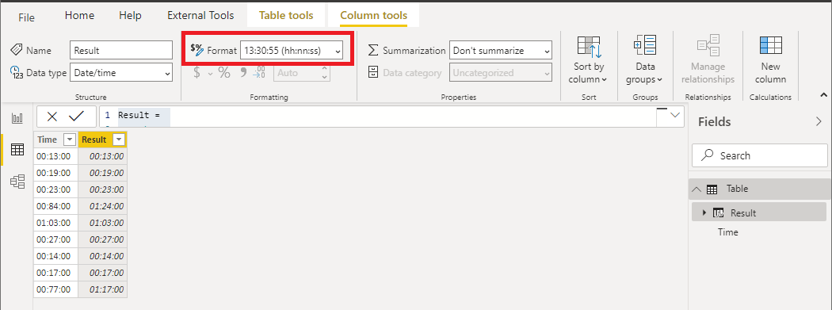Screen dimensions: 832x310
Task: Open Time column filter dropdown
Action: 69,140
